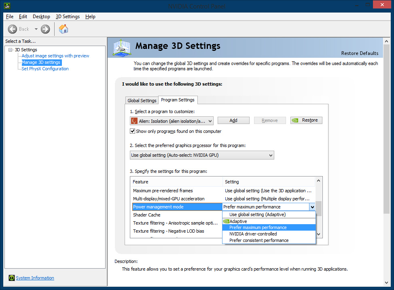Choose NVIDIA driver-controlled option

pyautogui.click(x=269, y=234)
